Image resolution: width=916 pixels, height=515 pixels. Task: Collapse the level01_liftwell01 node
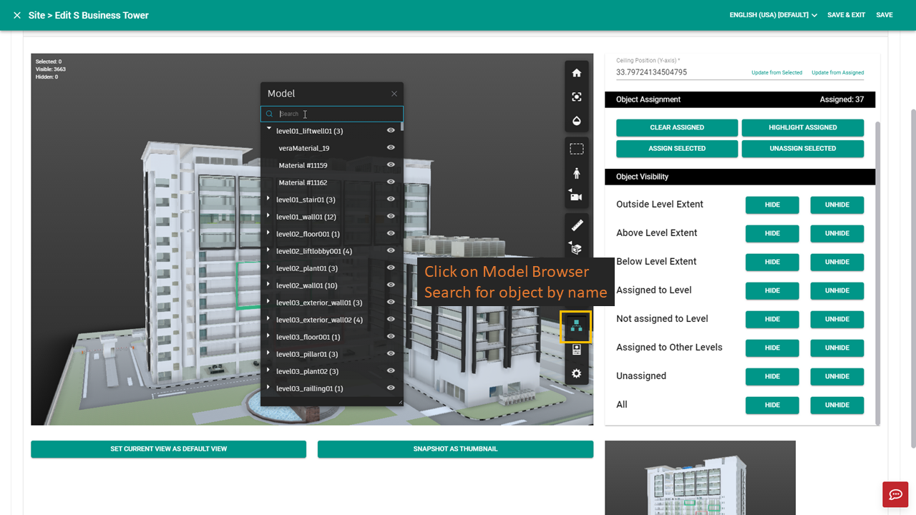269,129
